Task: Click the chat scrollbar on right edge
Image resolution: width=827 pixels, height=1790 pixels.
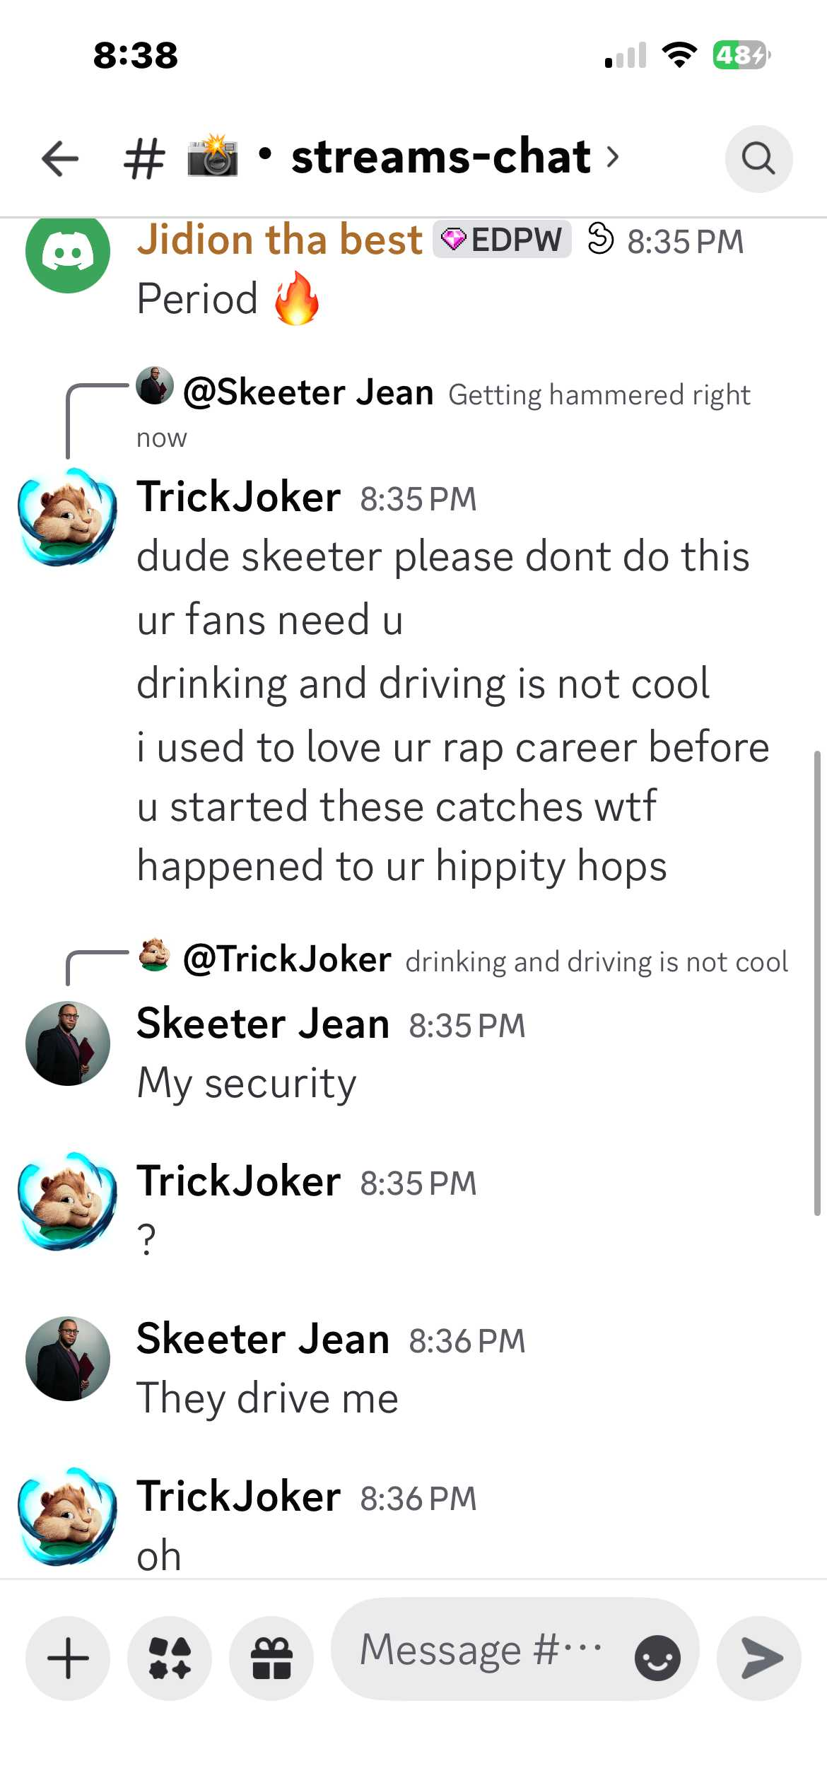Action: click(x=817, y=983)
